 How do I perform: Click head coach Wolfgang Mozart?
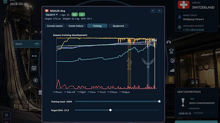pyautogui.click(x=193, y=19)
